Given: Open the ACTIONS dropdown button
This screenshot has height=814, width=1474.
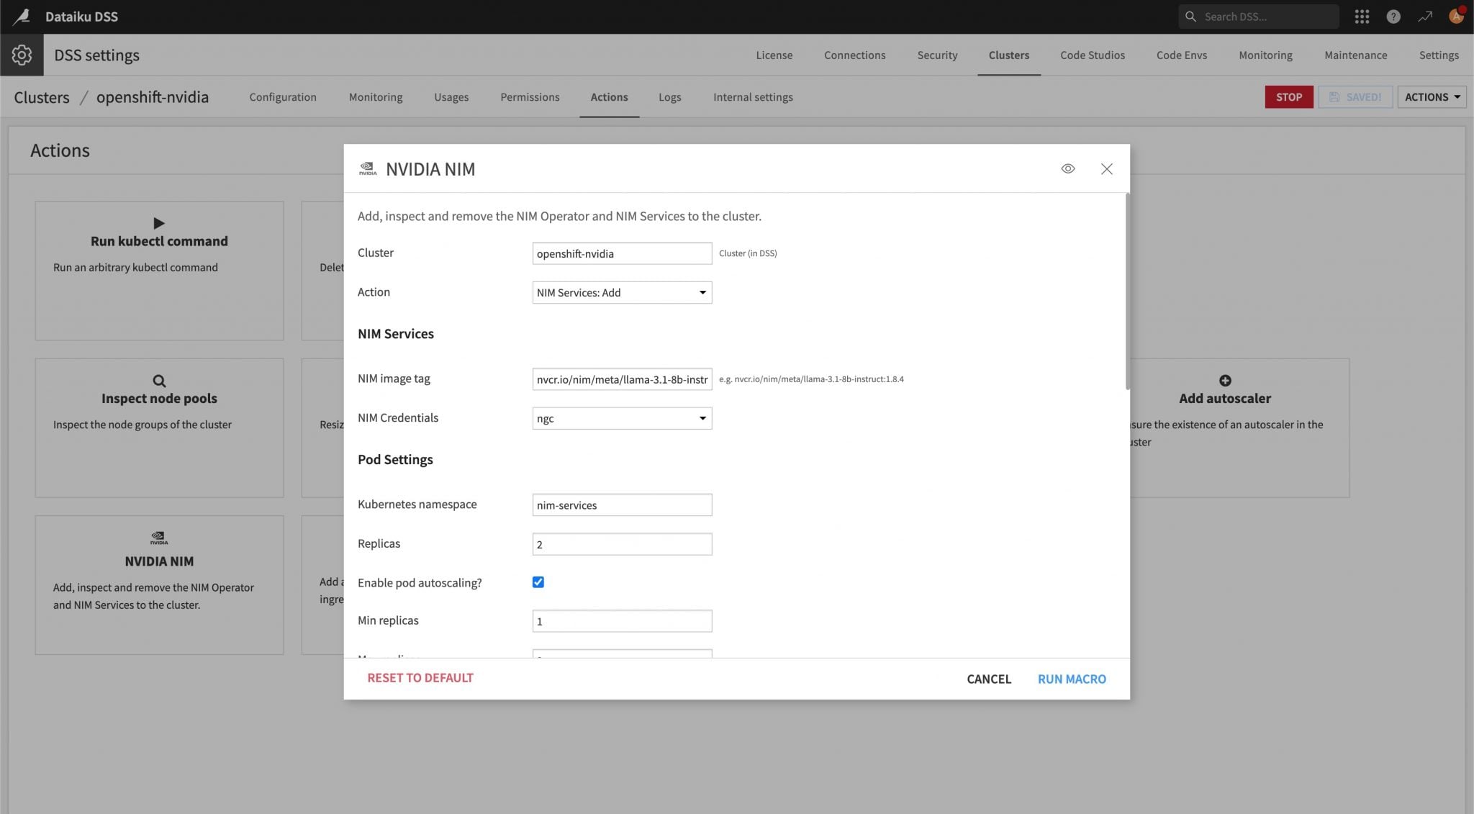Looking at the screenshot, I should [1431, 96].
